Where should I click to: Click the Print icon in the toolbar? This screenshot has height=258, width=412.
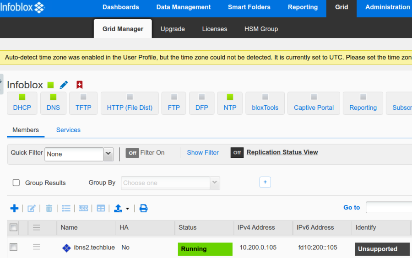(143, 208)
